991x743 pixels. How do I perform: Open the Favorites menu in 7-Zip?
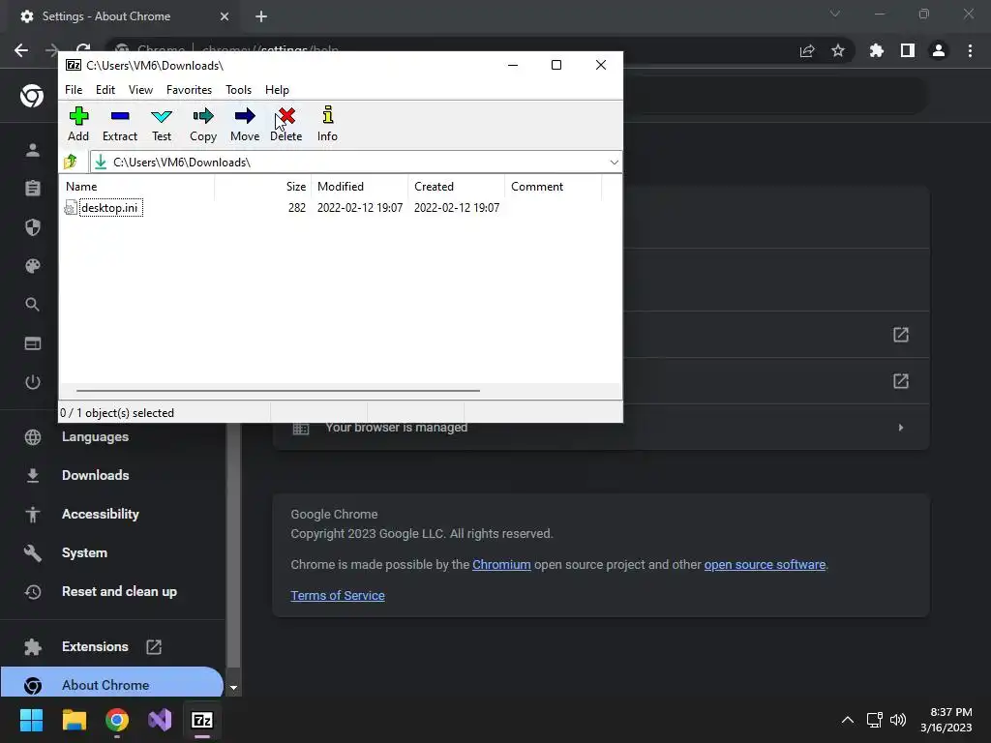coord(189,90)
